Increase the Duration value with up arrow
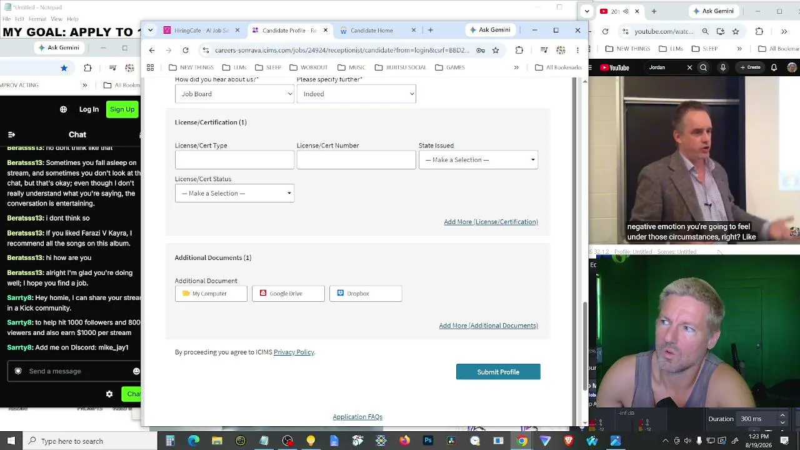Screen dimensions: 800x450 (782, 416)
